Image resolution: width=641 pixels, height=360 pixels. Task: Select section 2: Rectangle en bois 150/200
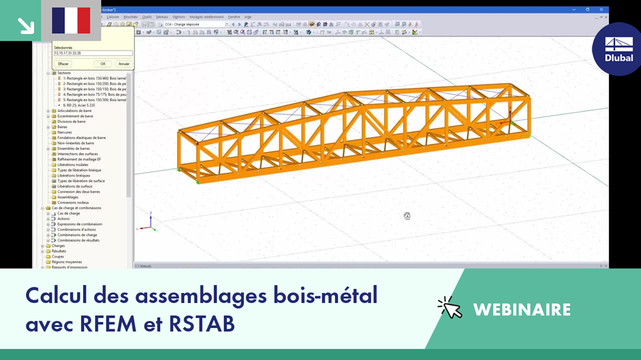(95, 84)
